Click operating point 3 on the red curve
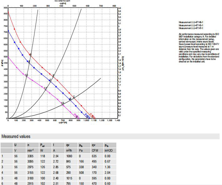 [53, 76]
